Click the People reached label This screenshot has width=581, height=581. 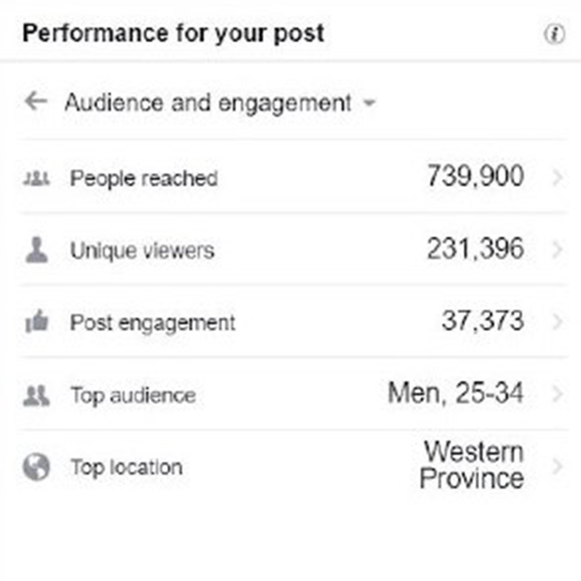click(144, 179)
